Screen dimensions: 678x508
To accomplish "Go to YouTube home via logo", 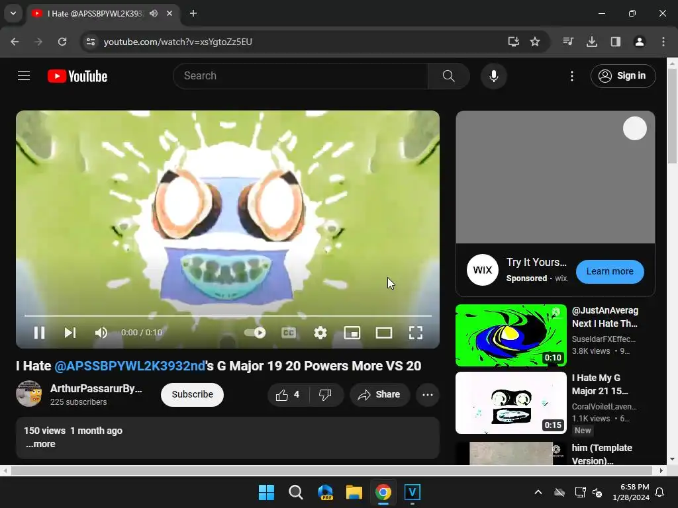I will point(77,76).
